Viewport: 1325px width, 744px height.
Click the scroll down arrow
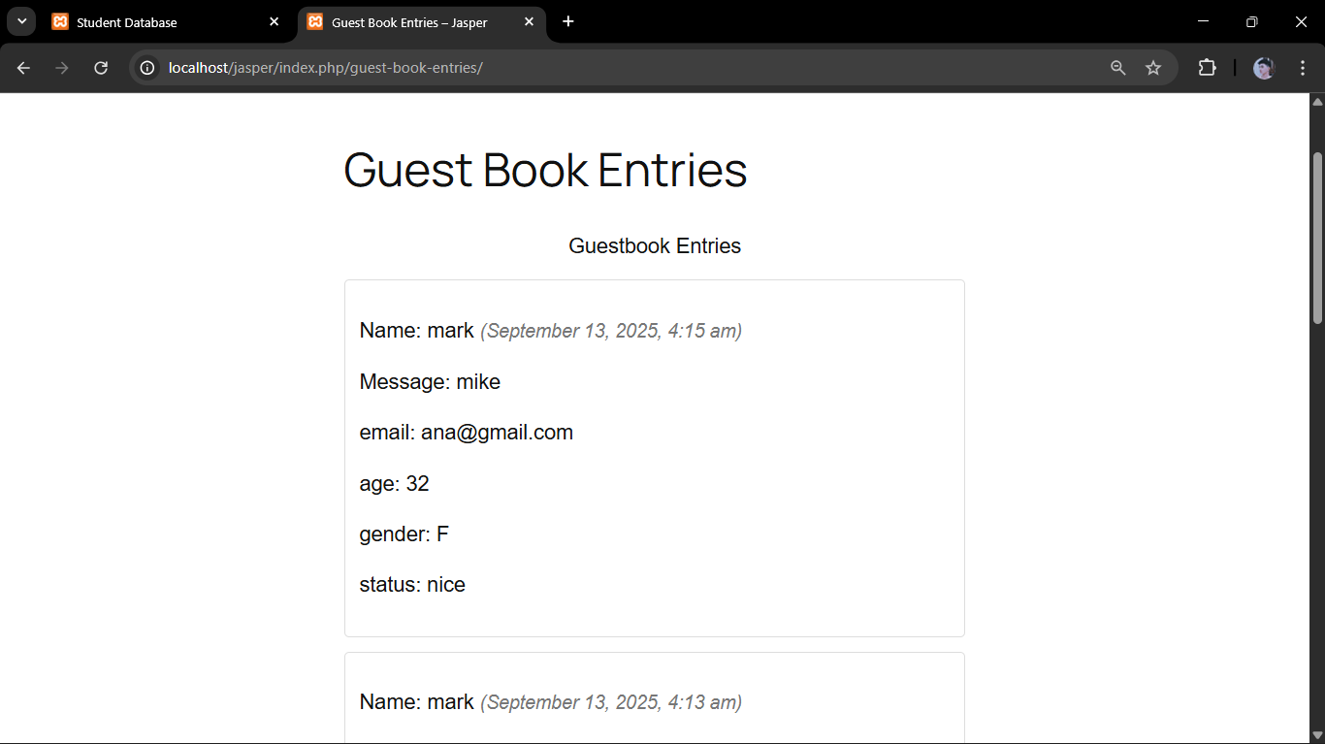point(1317,735)
